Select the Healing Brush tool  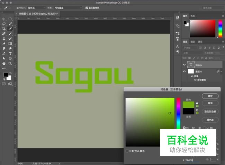[4, 34]
